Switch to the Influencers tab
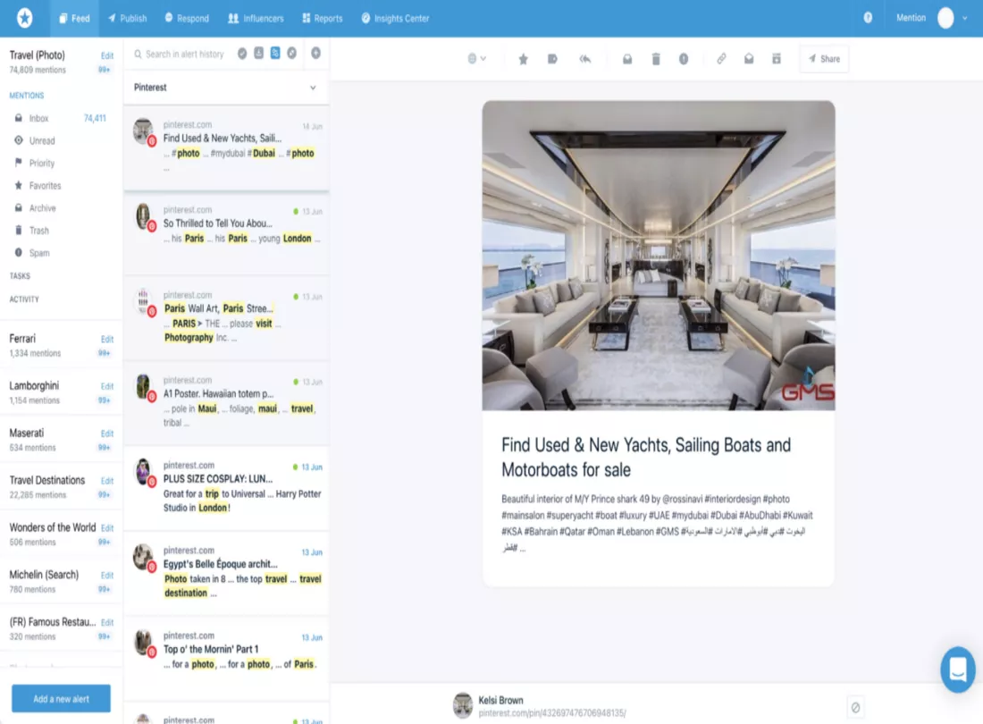 (256, 18)
